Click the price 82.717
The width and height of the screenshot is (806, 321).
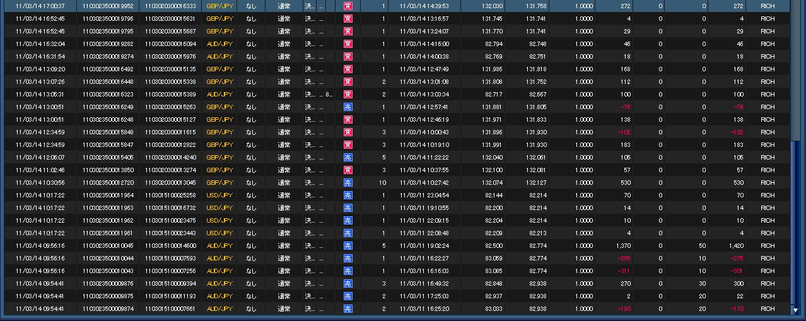494,95
